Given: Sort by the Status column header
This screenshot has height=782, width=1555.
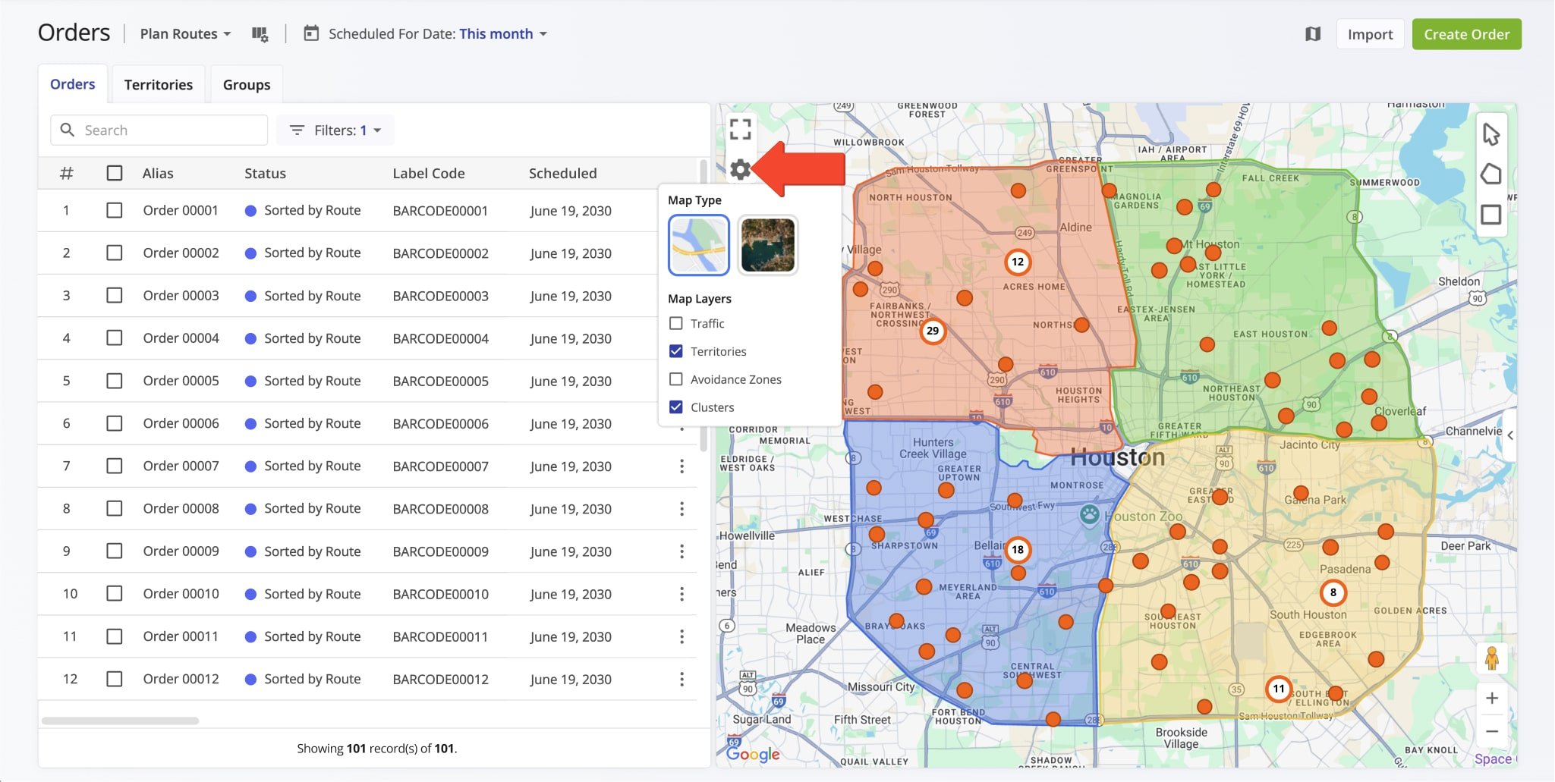Looking at the screenshot, I should (265, 173).
